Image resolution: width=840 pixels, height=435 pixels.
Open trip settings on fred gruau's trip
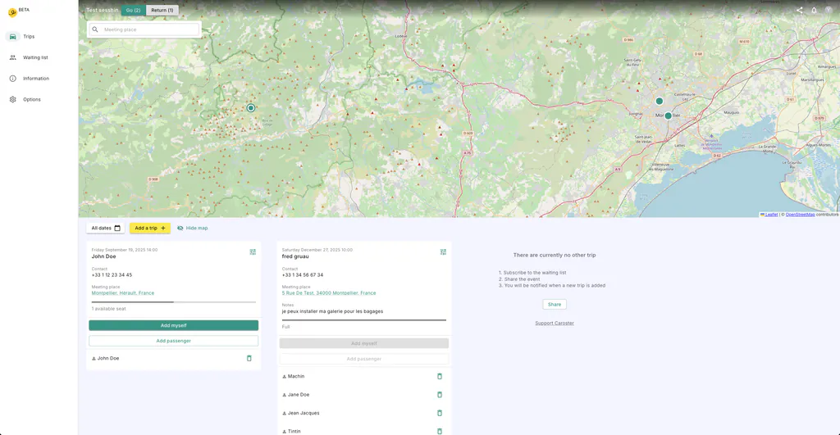tap(443, 252)
